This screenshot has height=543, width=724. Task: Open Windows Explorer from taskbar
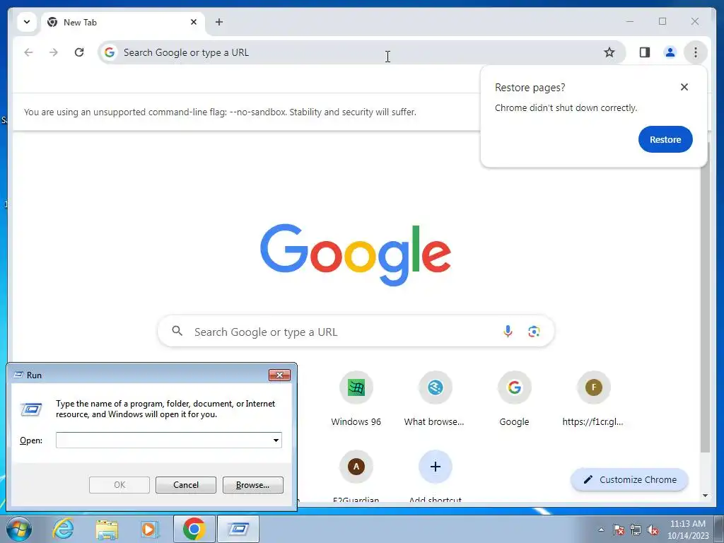[x=107, y=529]
